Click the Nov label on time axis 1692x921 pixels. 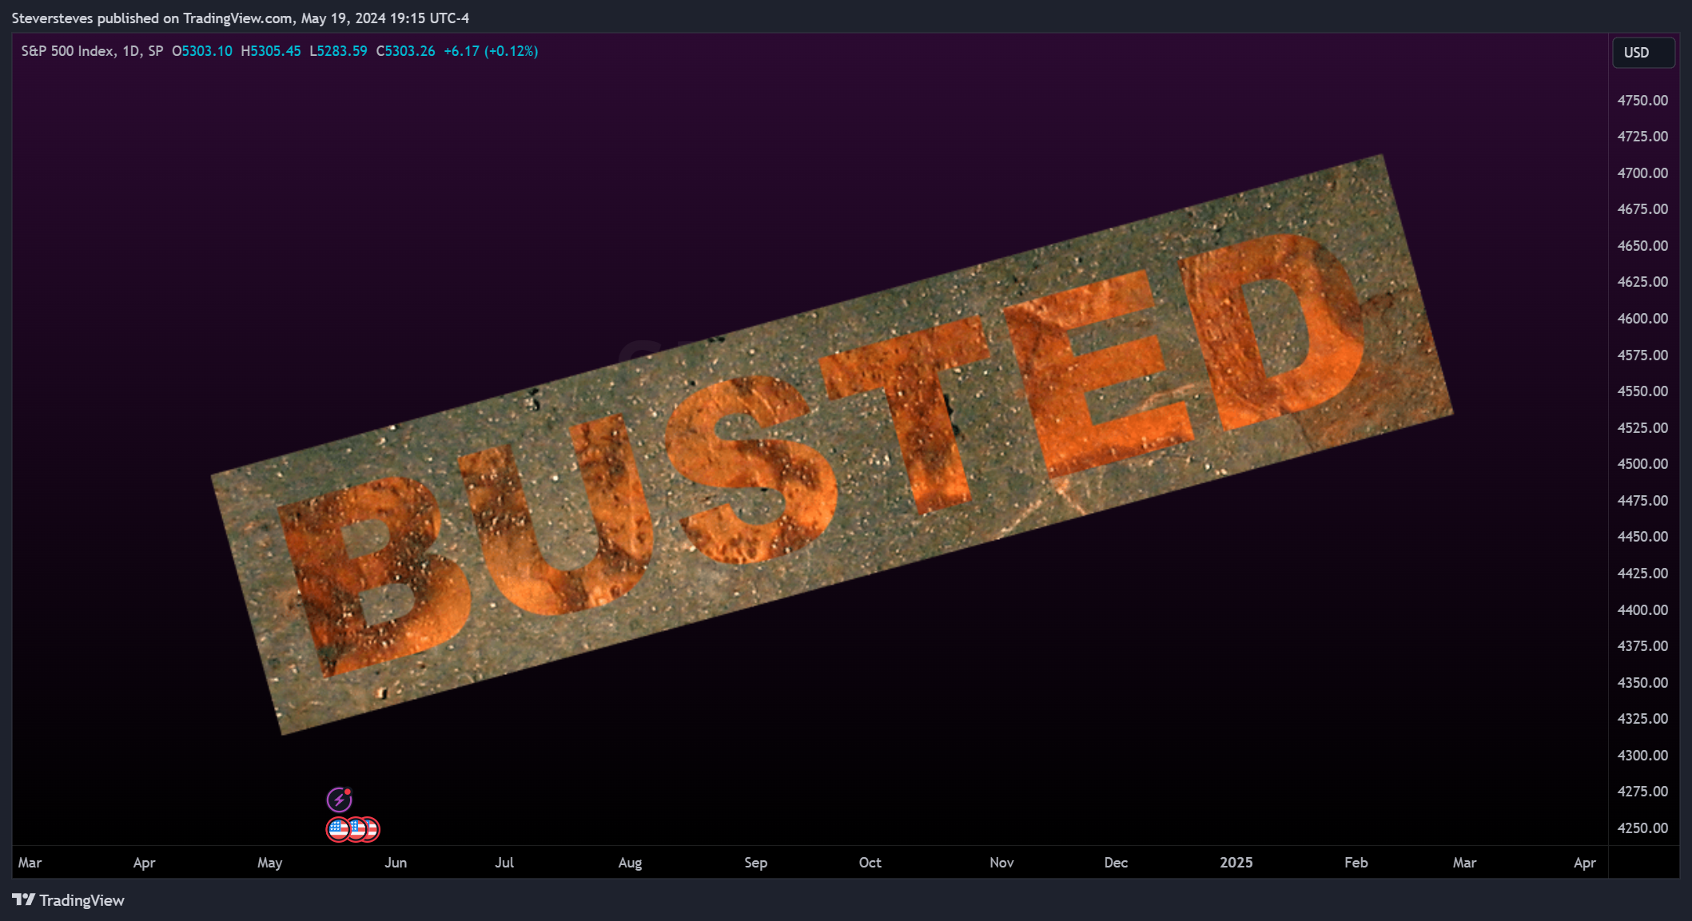tap(1001, 863)
